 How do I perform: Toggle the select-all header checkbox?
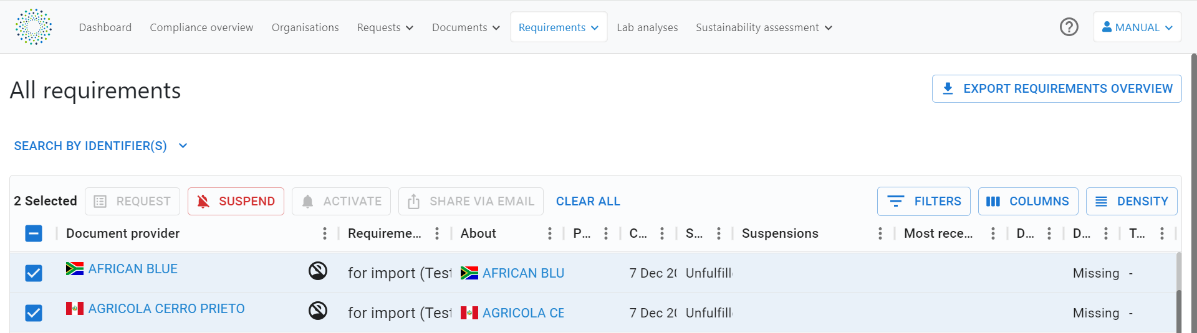(x=34, y=233)
